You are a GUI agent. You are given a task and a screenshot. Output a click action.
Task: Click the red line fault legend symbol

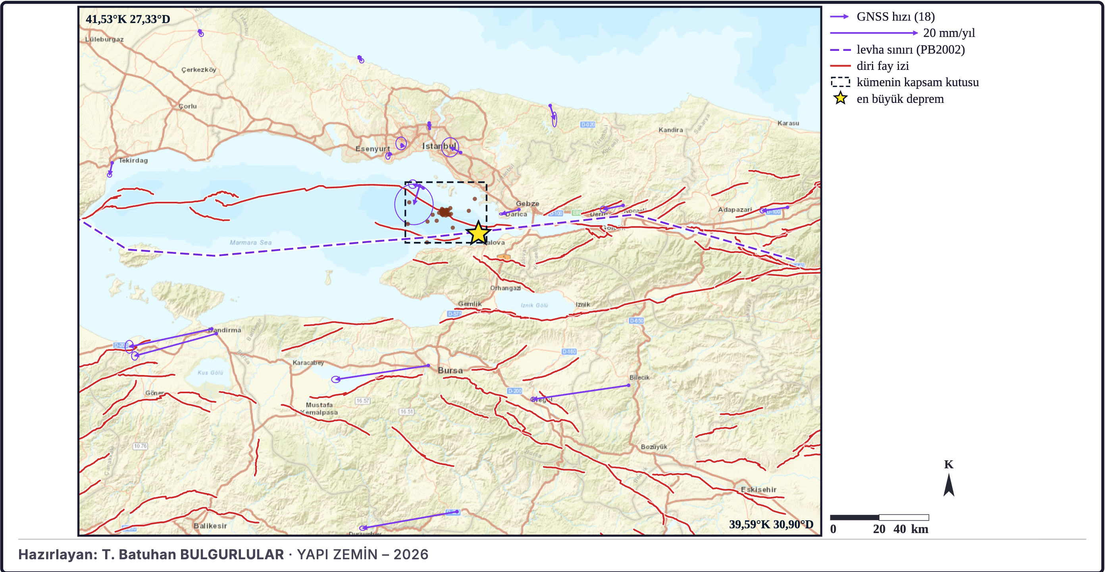pyautogui.click(x=840, y=66)
